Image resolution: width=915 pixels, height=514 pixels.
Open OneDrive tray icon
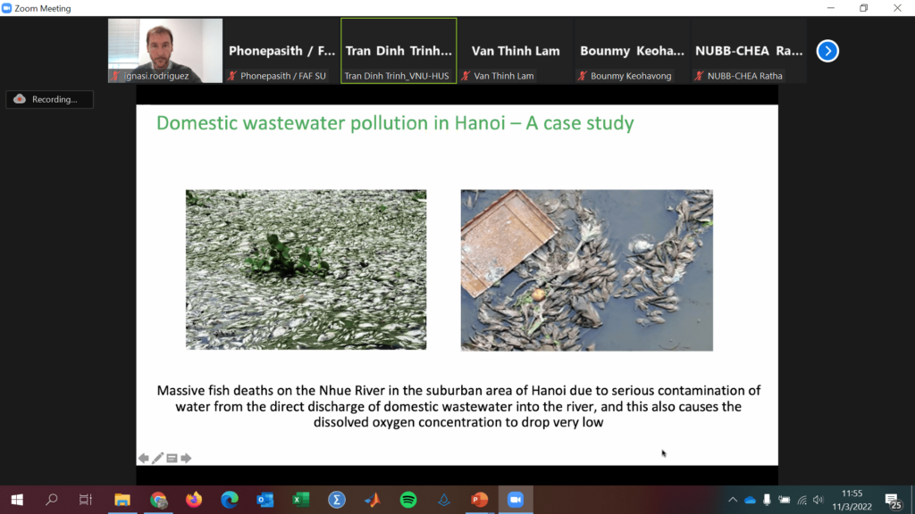[x=750, y=500]
